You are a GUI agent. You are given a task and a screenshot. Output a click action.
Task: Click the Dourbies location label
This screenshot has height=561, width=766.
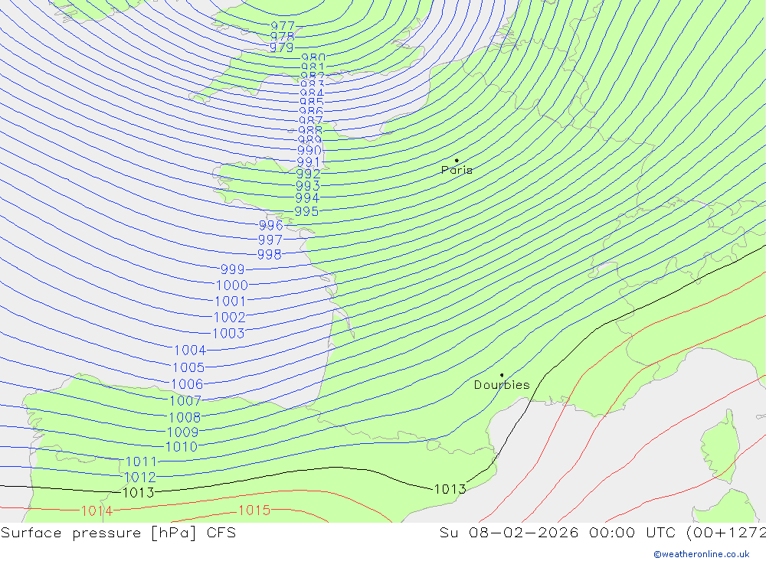click(502, 385)
